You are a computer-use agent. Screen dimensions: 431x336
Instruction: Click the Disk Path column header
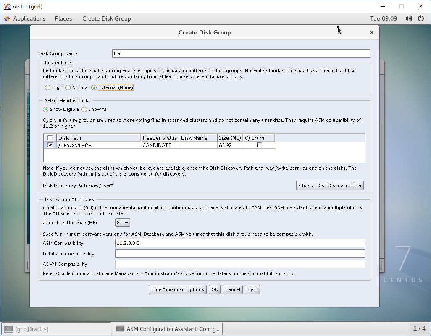(x=99, y=138)
